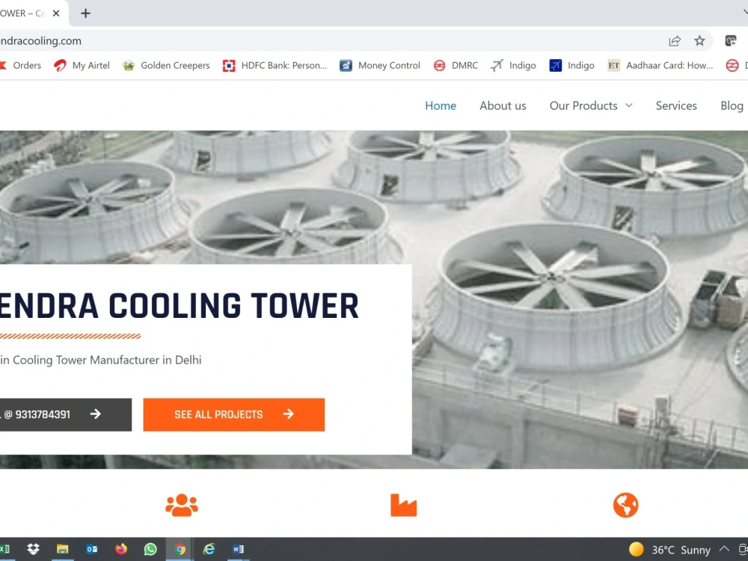The height and width of the screenshot is (561, 748).
Task: Close the current browser tab
Action: click(56, 13)
